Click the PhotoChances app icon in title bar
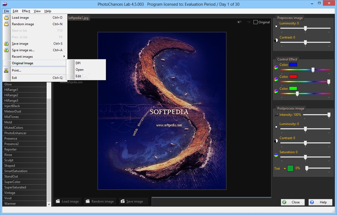The image size is (337, 215). click(x=5, y=4)
